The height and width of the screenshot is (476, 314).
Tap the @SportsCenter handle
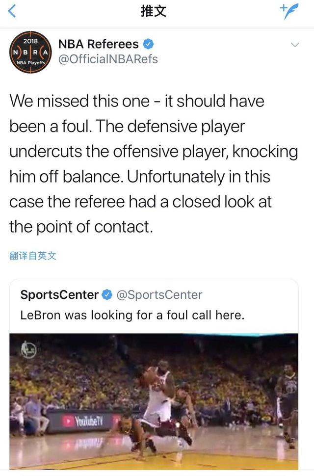point(159,295)
